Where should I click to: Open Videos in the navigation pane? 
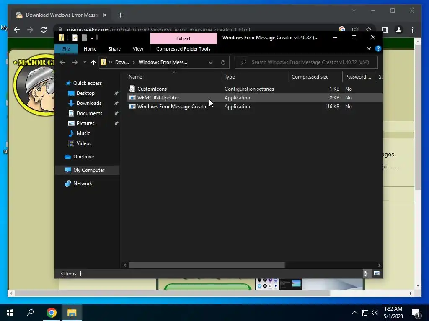click(84, 143)
